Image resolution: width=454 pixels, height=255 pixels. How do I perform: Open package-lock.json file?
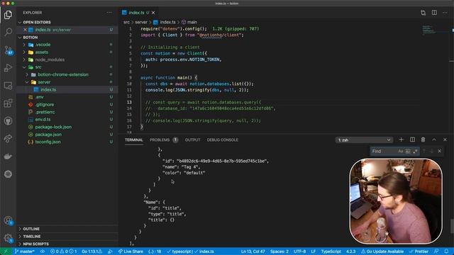(67, 127)
